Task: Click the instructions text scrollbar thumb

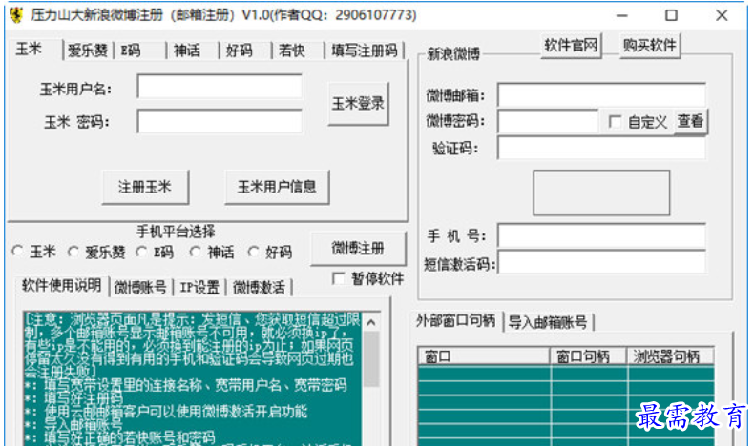Action: coord(370,358)
